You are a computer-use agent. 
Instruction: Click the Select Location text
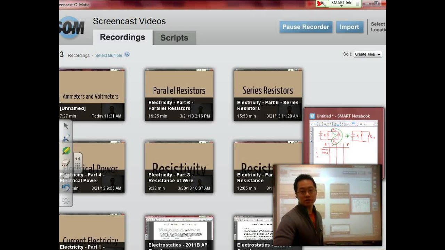tap(378, 27)
